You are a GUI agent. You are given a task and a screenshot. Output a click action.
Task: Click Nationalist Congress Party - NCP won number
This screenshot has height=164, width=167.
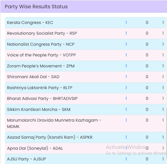click(x=126, y=44)
